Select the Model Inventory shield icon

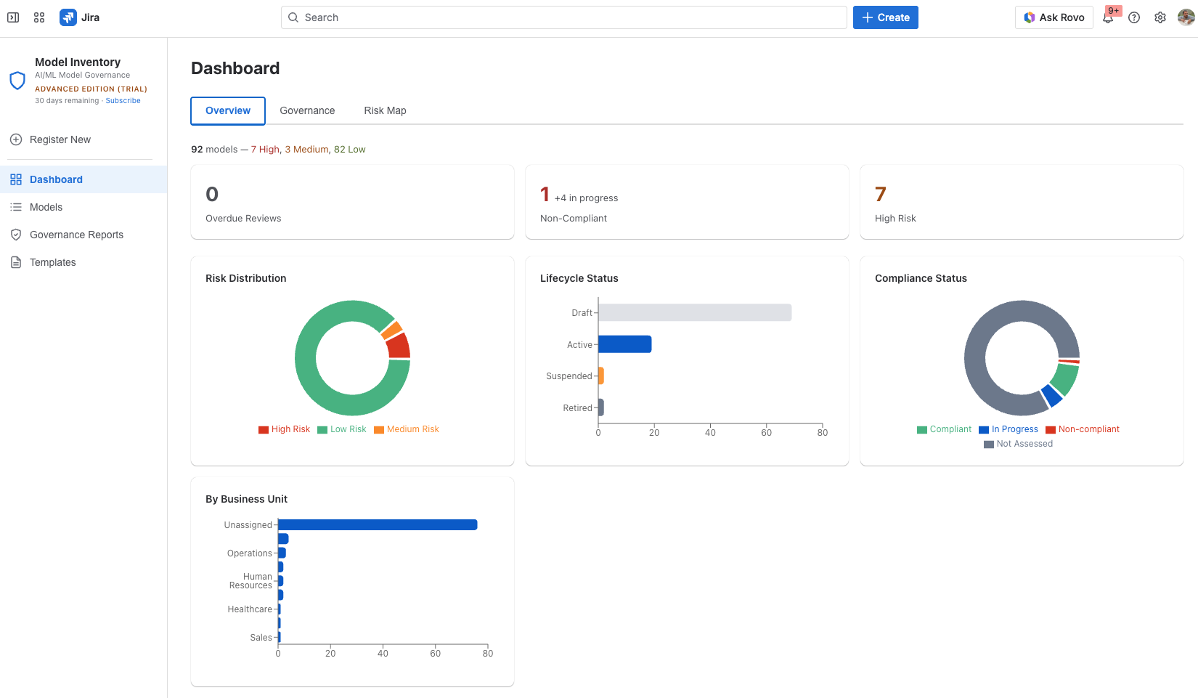click(17, 80)
